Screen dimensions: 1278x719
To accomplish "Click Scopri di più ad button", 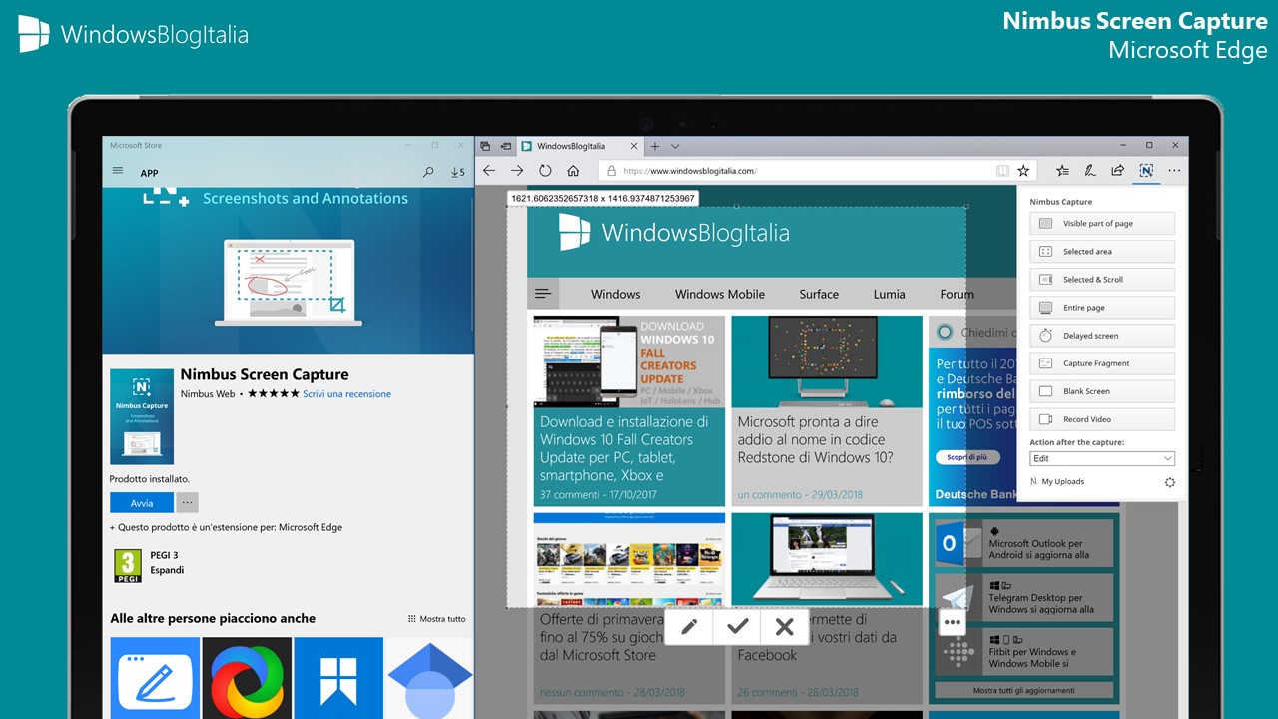I will [967, 457].
